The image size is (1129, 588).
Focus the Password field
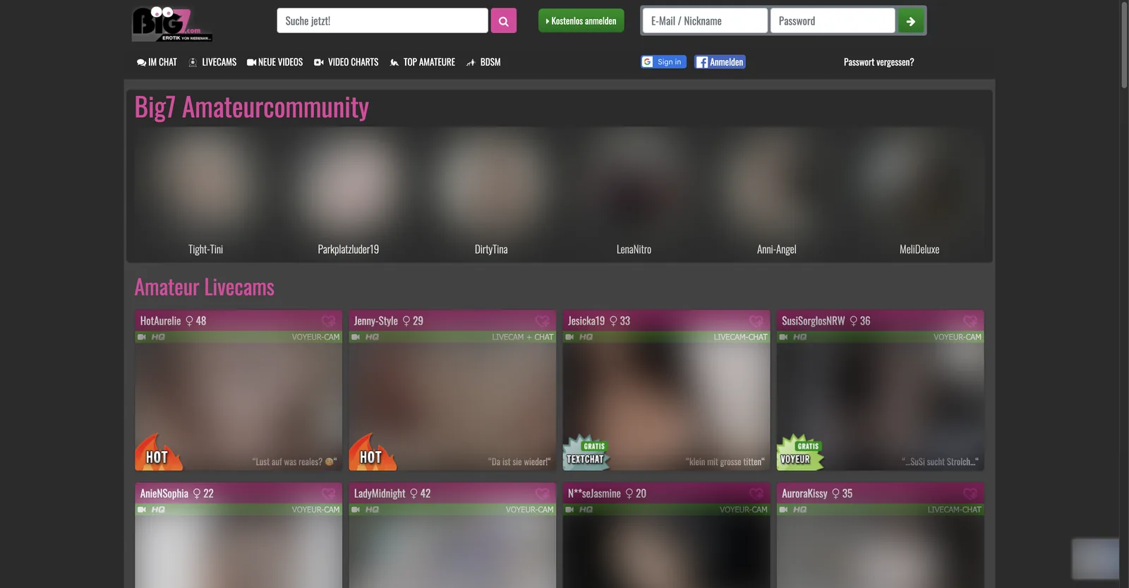(833, 21)
